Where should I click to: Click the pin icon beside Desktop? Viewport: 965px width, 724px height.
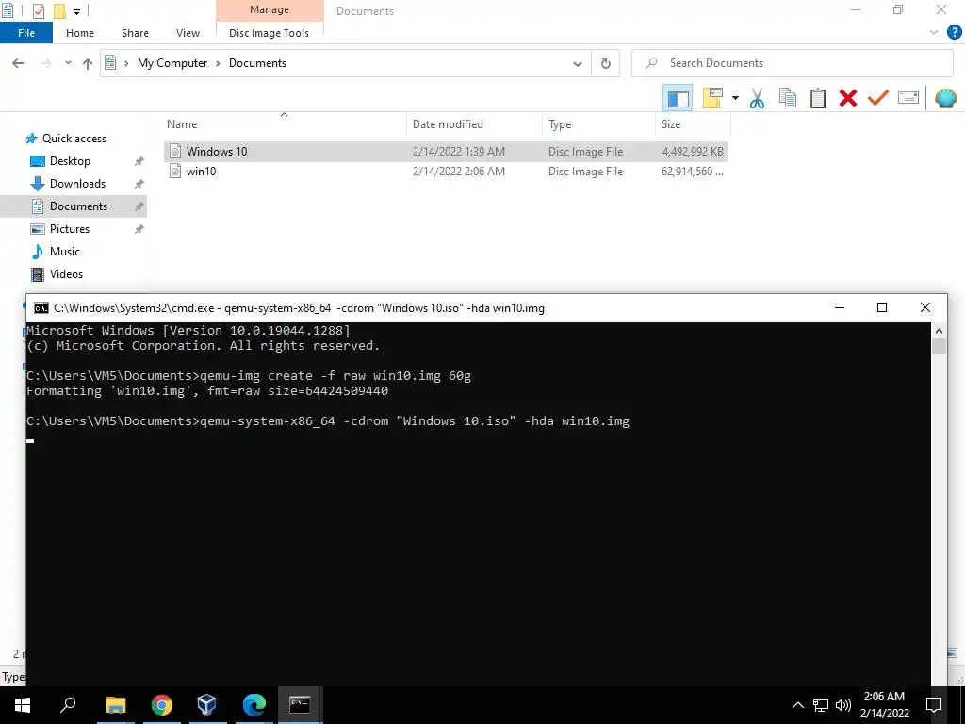(x=139, y=161)
